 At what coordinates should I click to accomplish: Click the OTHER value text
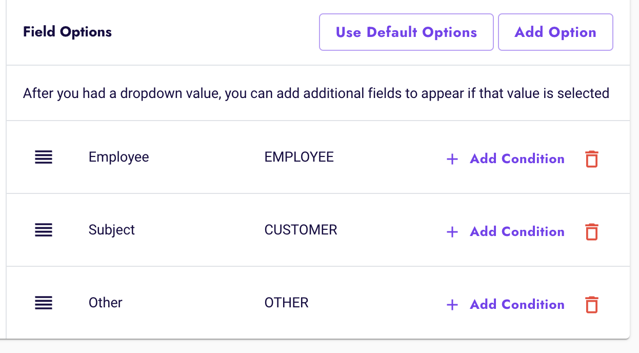(287, 303)
